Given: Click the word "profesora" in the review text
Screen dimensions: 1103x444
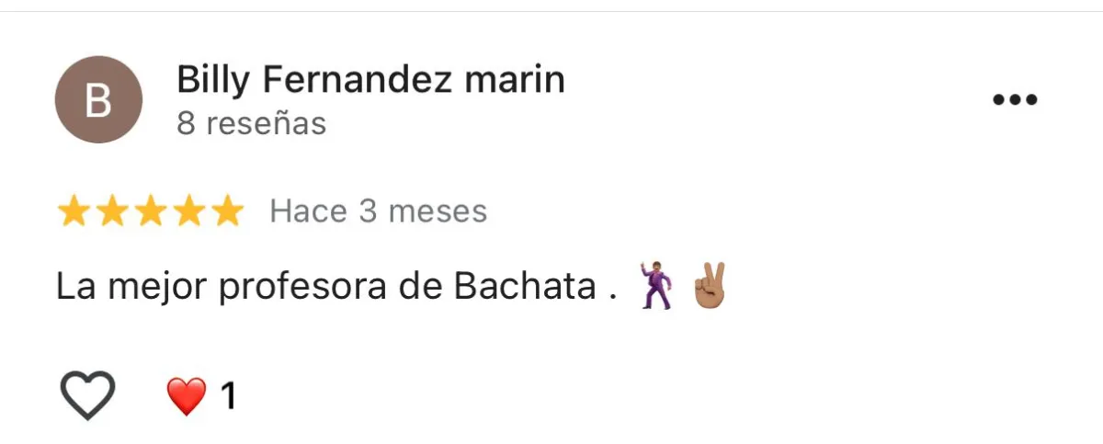Looking at the screenshot, I should point(302,290).
